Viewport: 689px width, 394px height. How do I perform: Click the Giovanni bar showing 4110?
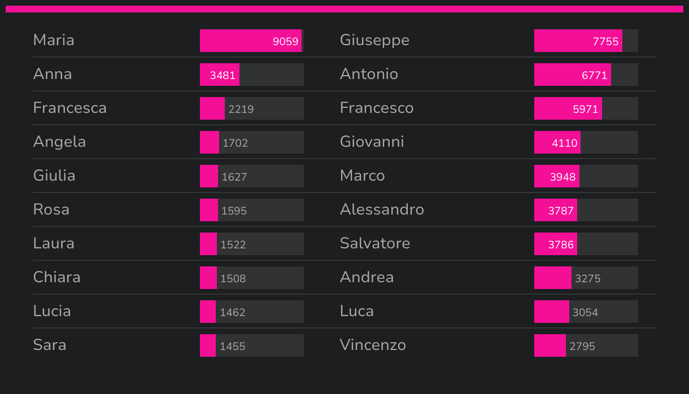click(x=557, y=142)
